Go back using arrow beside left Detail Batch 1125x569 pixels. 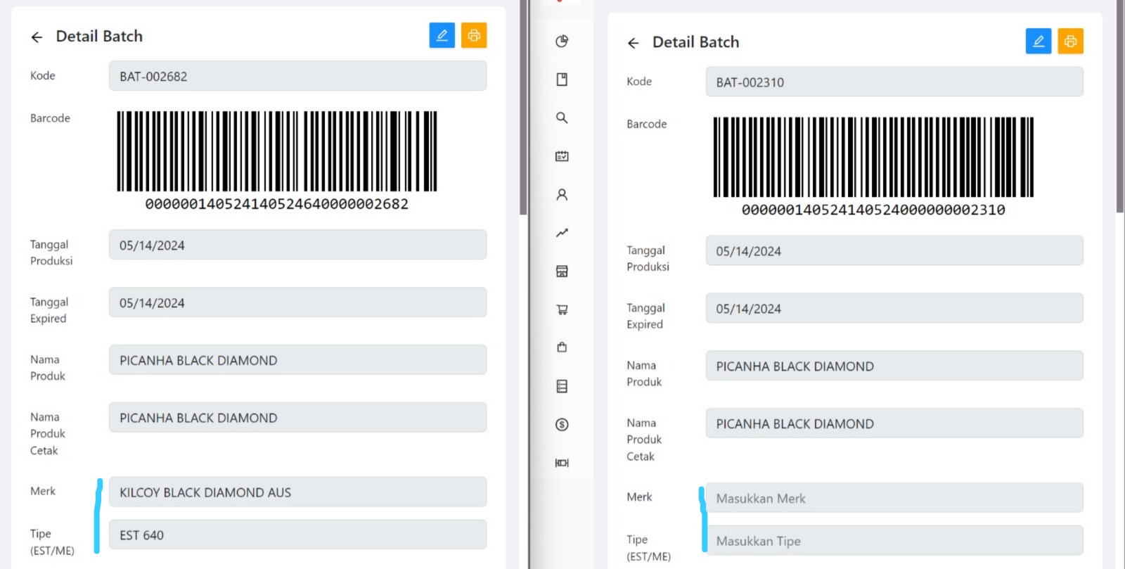click(x=37, y=37)
